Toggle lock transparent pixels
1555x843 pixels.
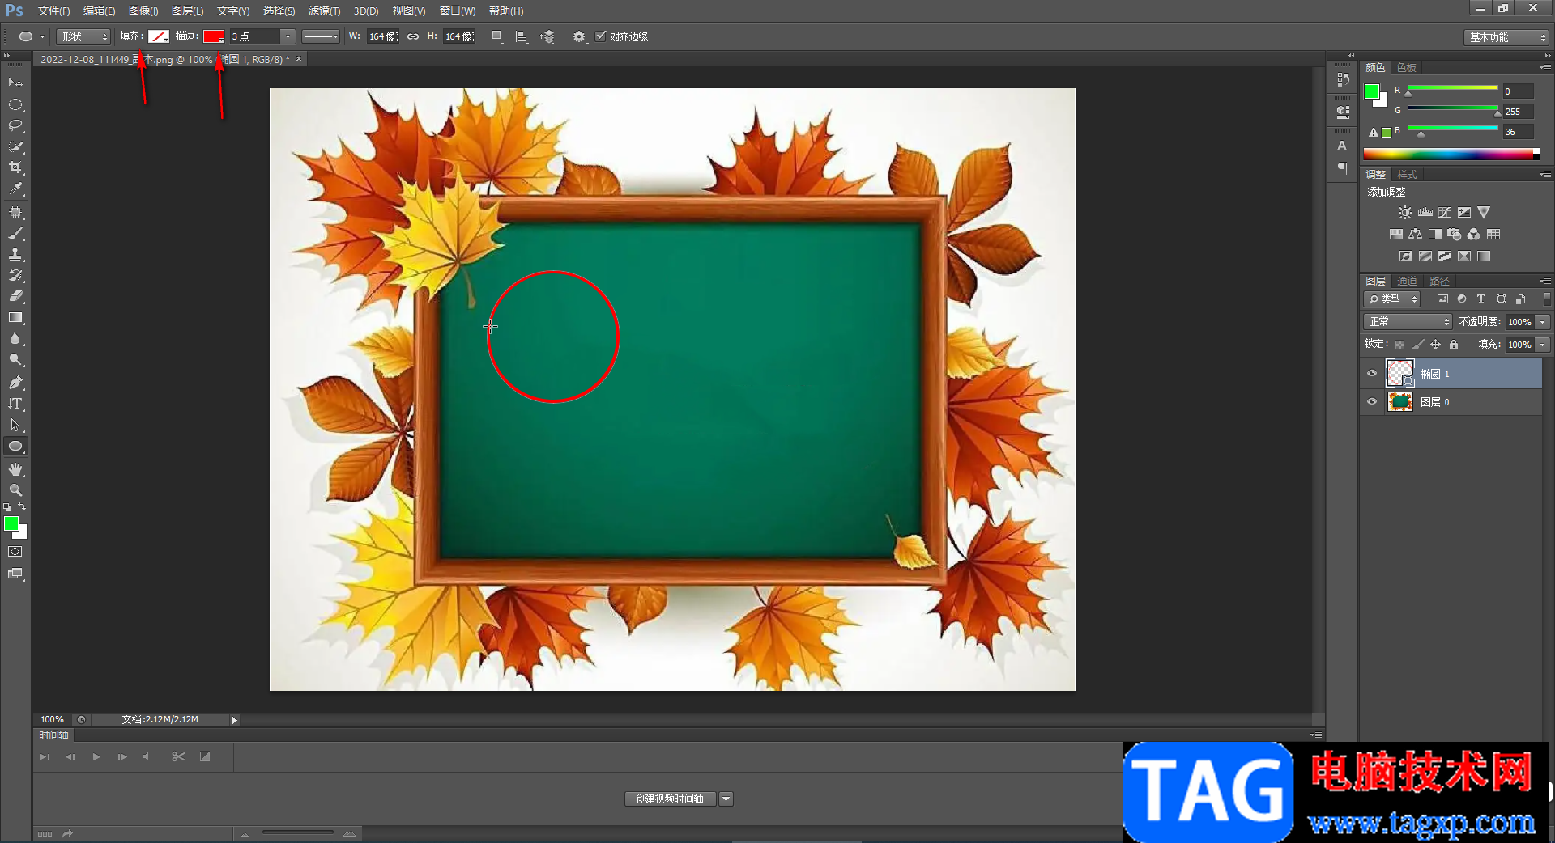[1399, 345]
